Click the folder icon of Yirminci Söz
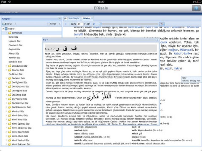 10,111
